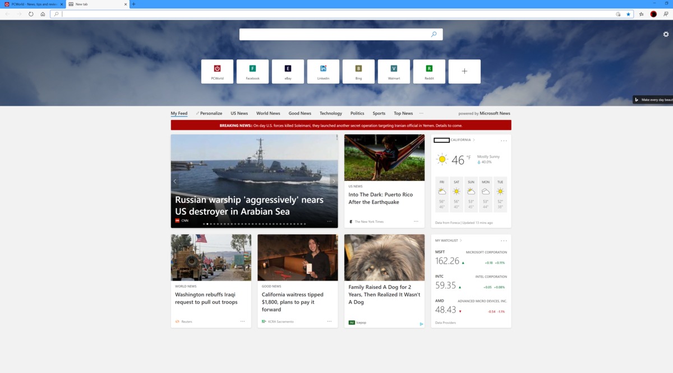Screen dimensions: 673x373
Task: Open the PCWorld quick link tile
Action: click(x=217, y=72)
